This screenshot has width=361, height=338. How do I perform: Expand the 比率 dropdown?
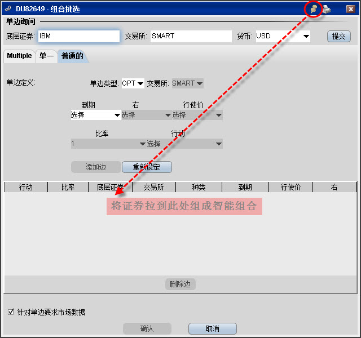coord(108,144)
